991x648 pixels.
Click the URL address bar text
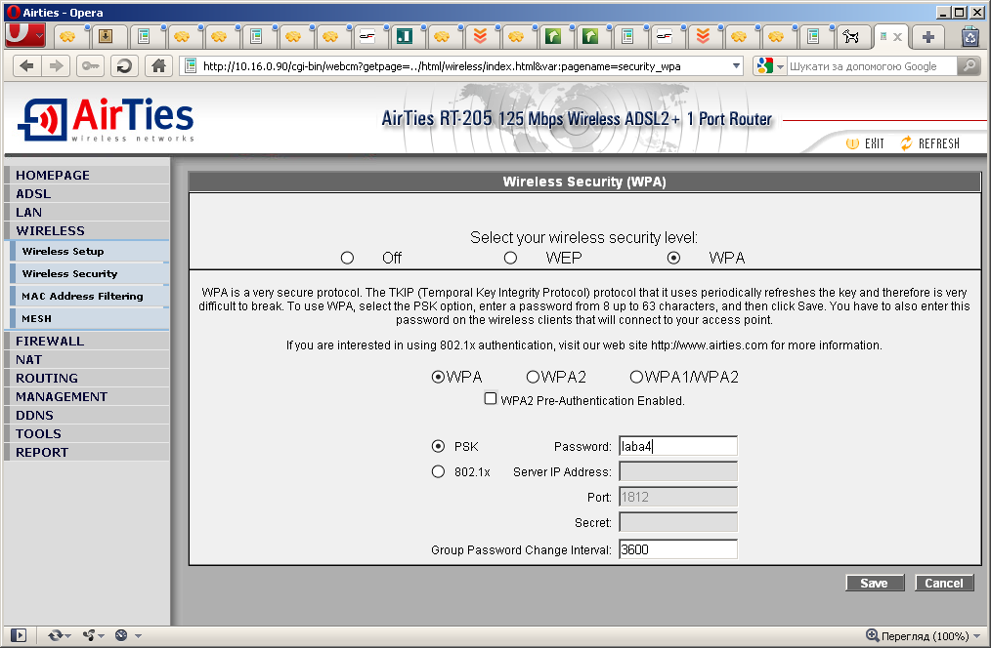(442, 66)
